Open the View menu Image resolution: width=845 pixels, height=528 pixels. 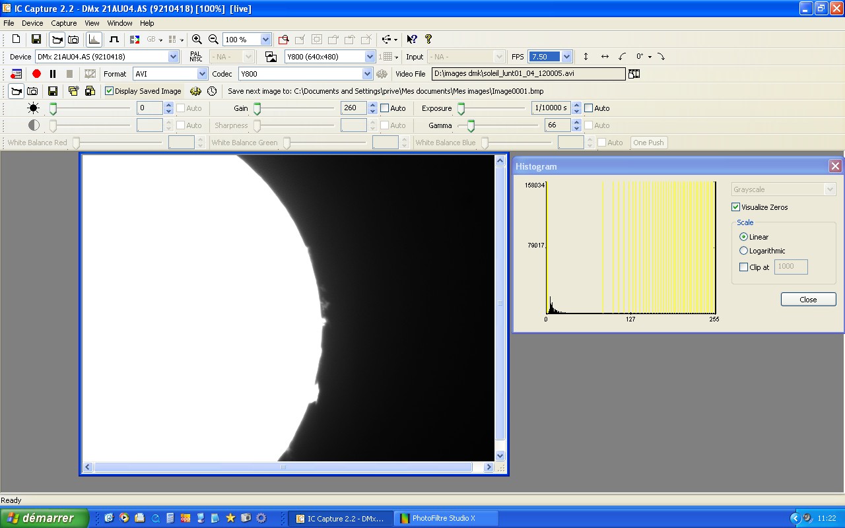[92, 23]
